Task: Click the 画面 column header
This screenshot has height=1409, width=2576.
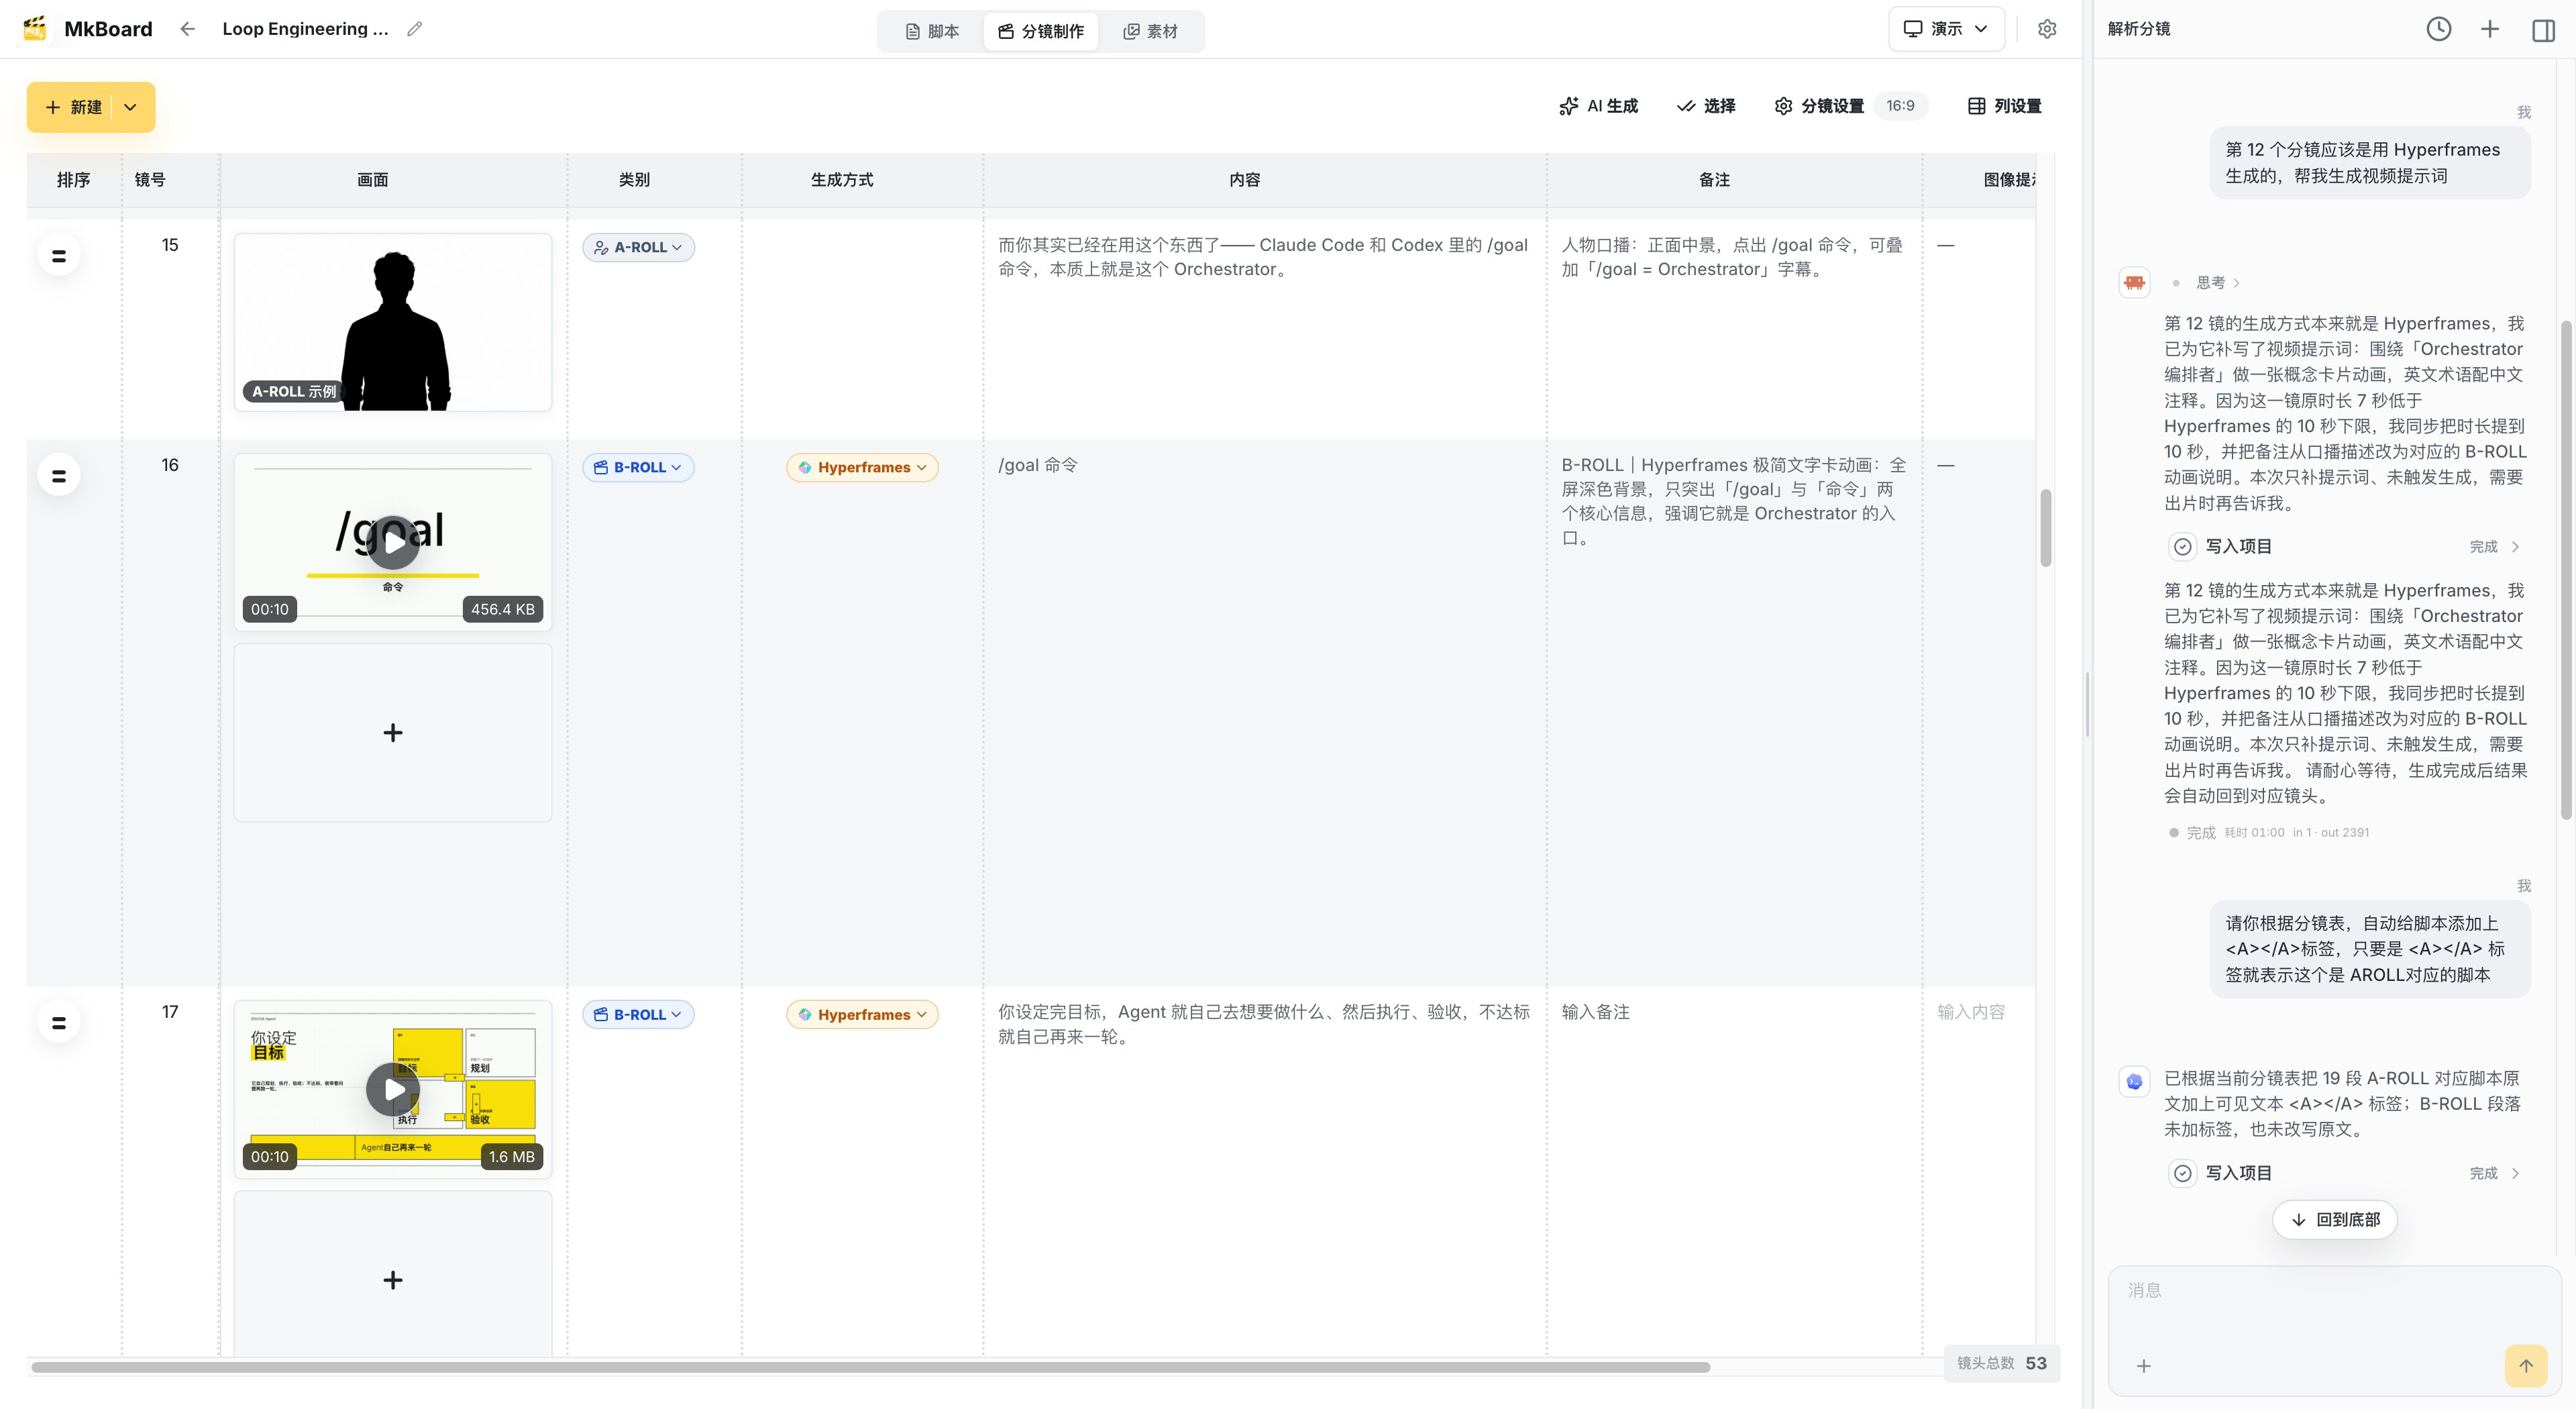Action: (x=373, y=180)
